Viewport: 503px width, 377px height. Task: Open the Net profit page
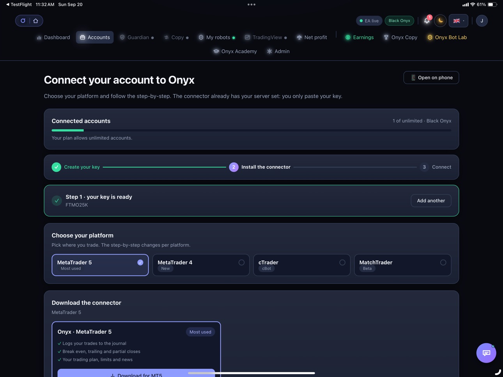coord(312,37)
